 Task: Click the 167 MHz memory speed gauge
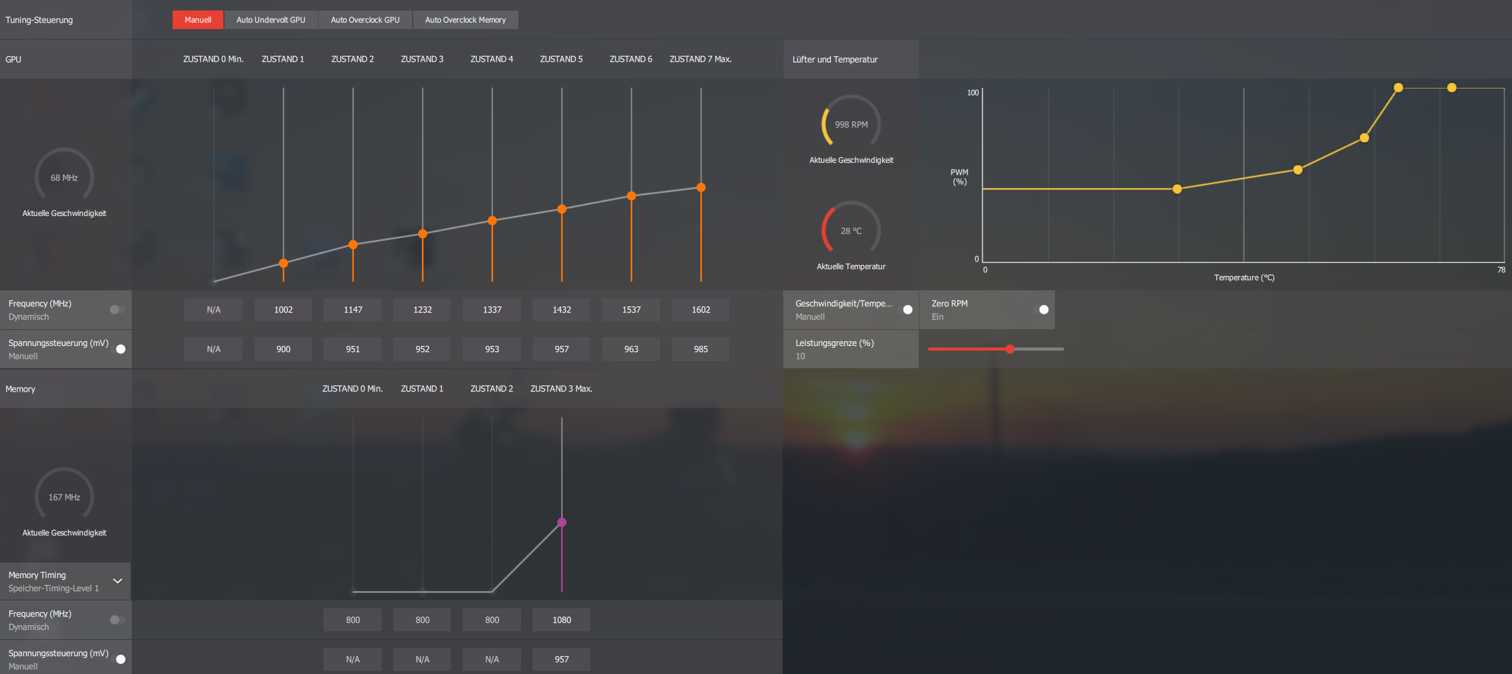pyautogui.click(x=64, y=497)
